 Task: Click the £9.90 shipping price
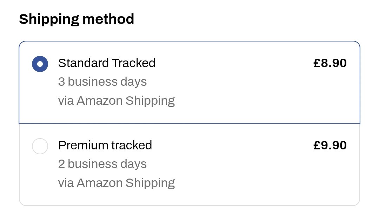click(330, 146)
